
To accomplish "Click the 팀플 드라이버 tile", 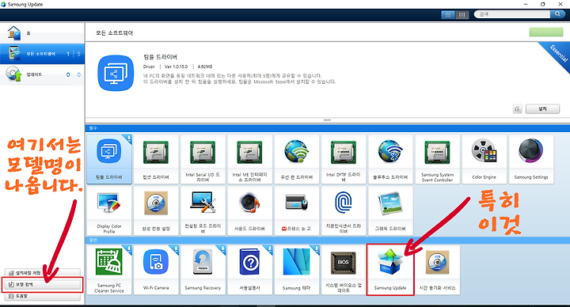I will click(x=109, y=159).
